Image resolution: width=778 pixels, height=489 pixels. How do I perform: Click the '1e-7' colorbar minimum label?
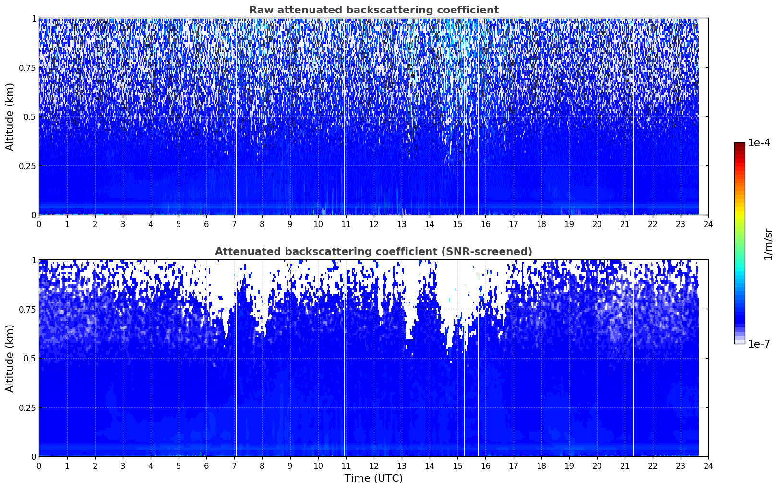click(759, 344)
